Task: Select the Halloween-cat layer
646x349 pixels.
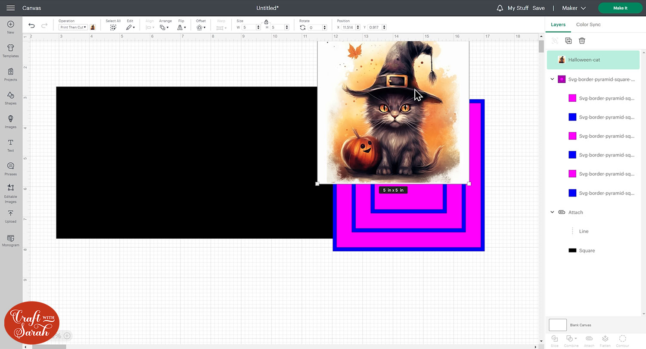Action: 593,60
